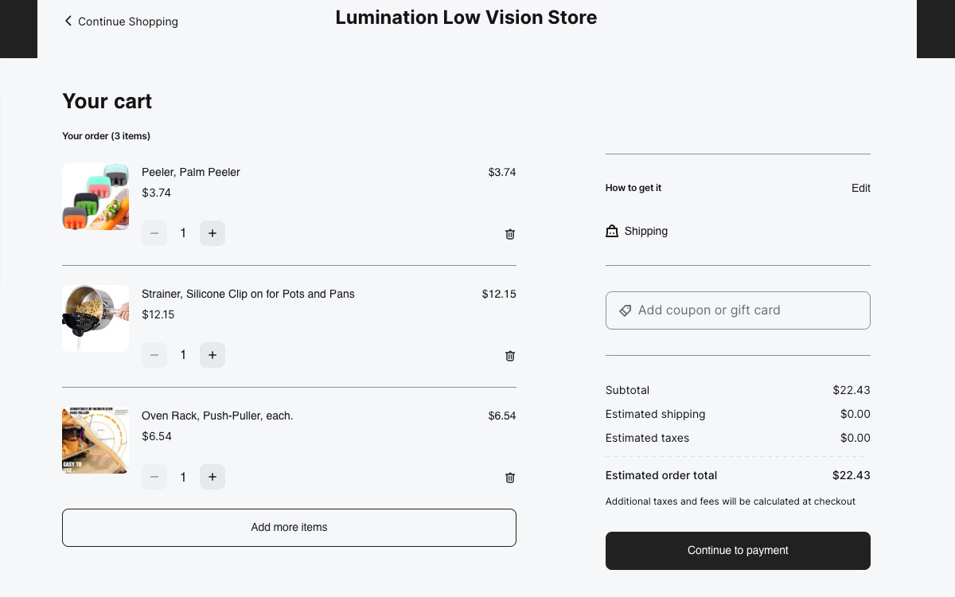
Task: Click the Your order (3 items) label
Action: pos(107,136)
